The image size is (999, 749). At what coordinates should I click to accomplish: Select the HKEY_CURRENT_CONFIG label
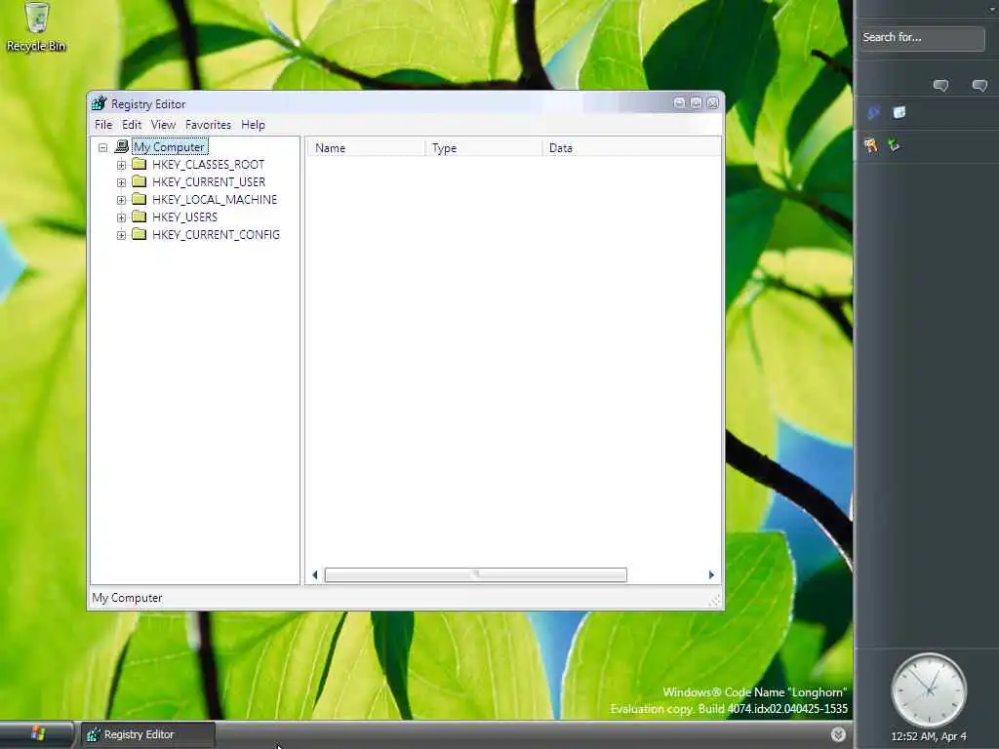(x=216, y=234)
